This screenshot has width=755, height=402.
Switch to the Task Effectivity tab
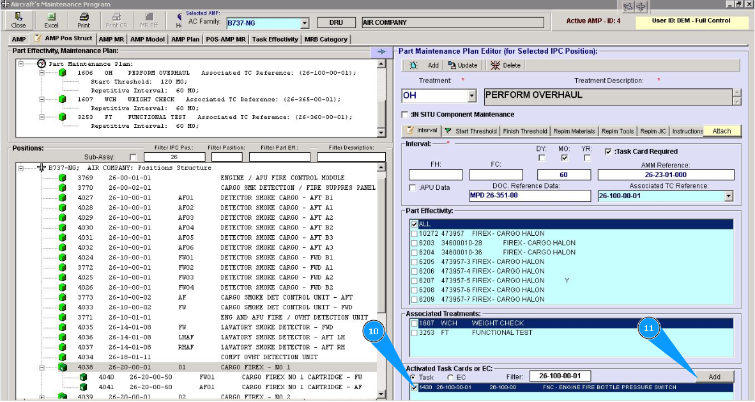pos(275,39)
